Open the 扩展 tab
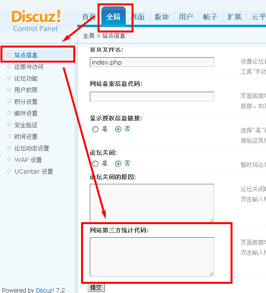The height and width of the screenshot is (293, 266). [234, 17]
